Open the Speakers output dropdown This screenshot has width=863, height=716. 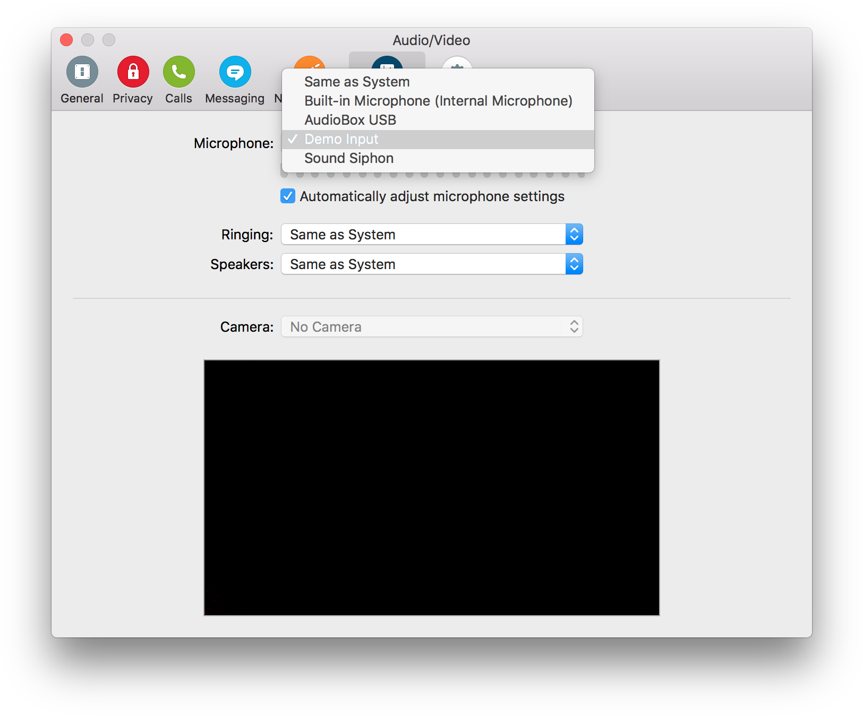click(432, 264)
